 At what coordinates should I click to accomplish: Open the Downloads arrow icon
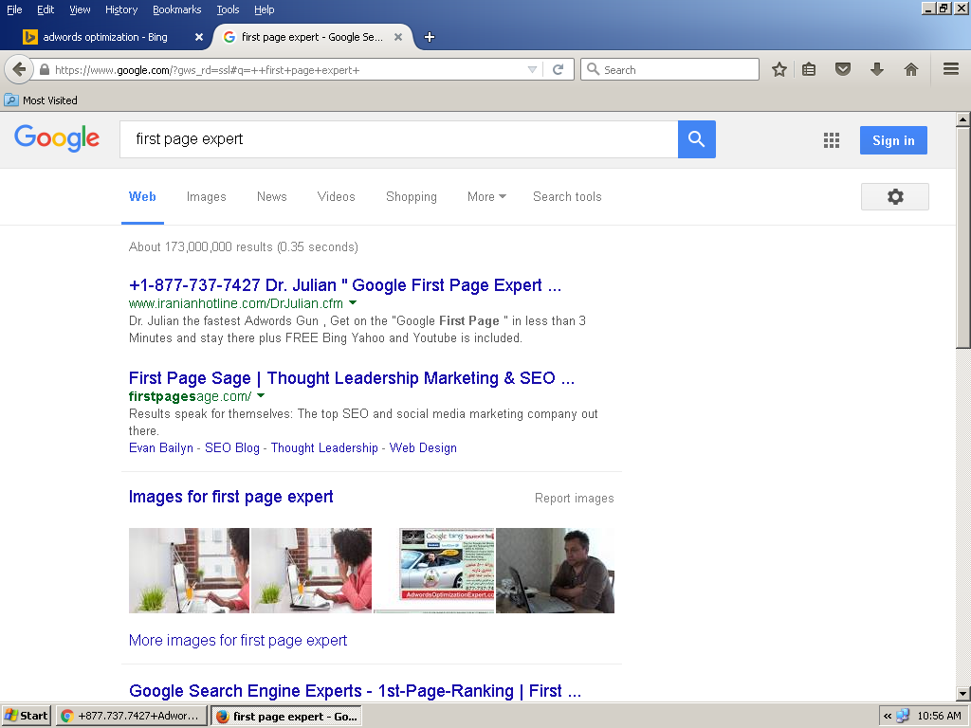click(x=877, y=69)
